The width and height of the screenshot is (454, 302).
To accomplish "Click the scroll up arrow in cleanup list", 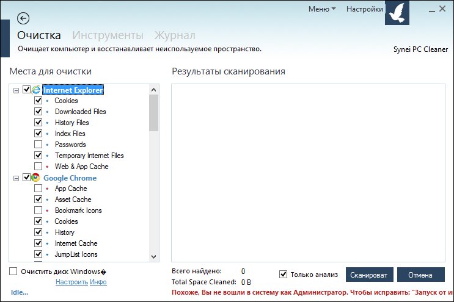I will (154, 90).
